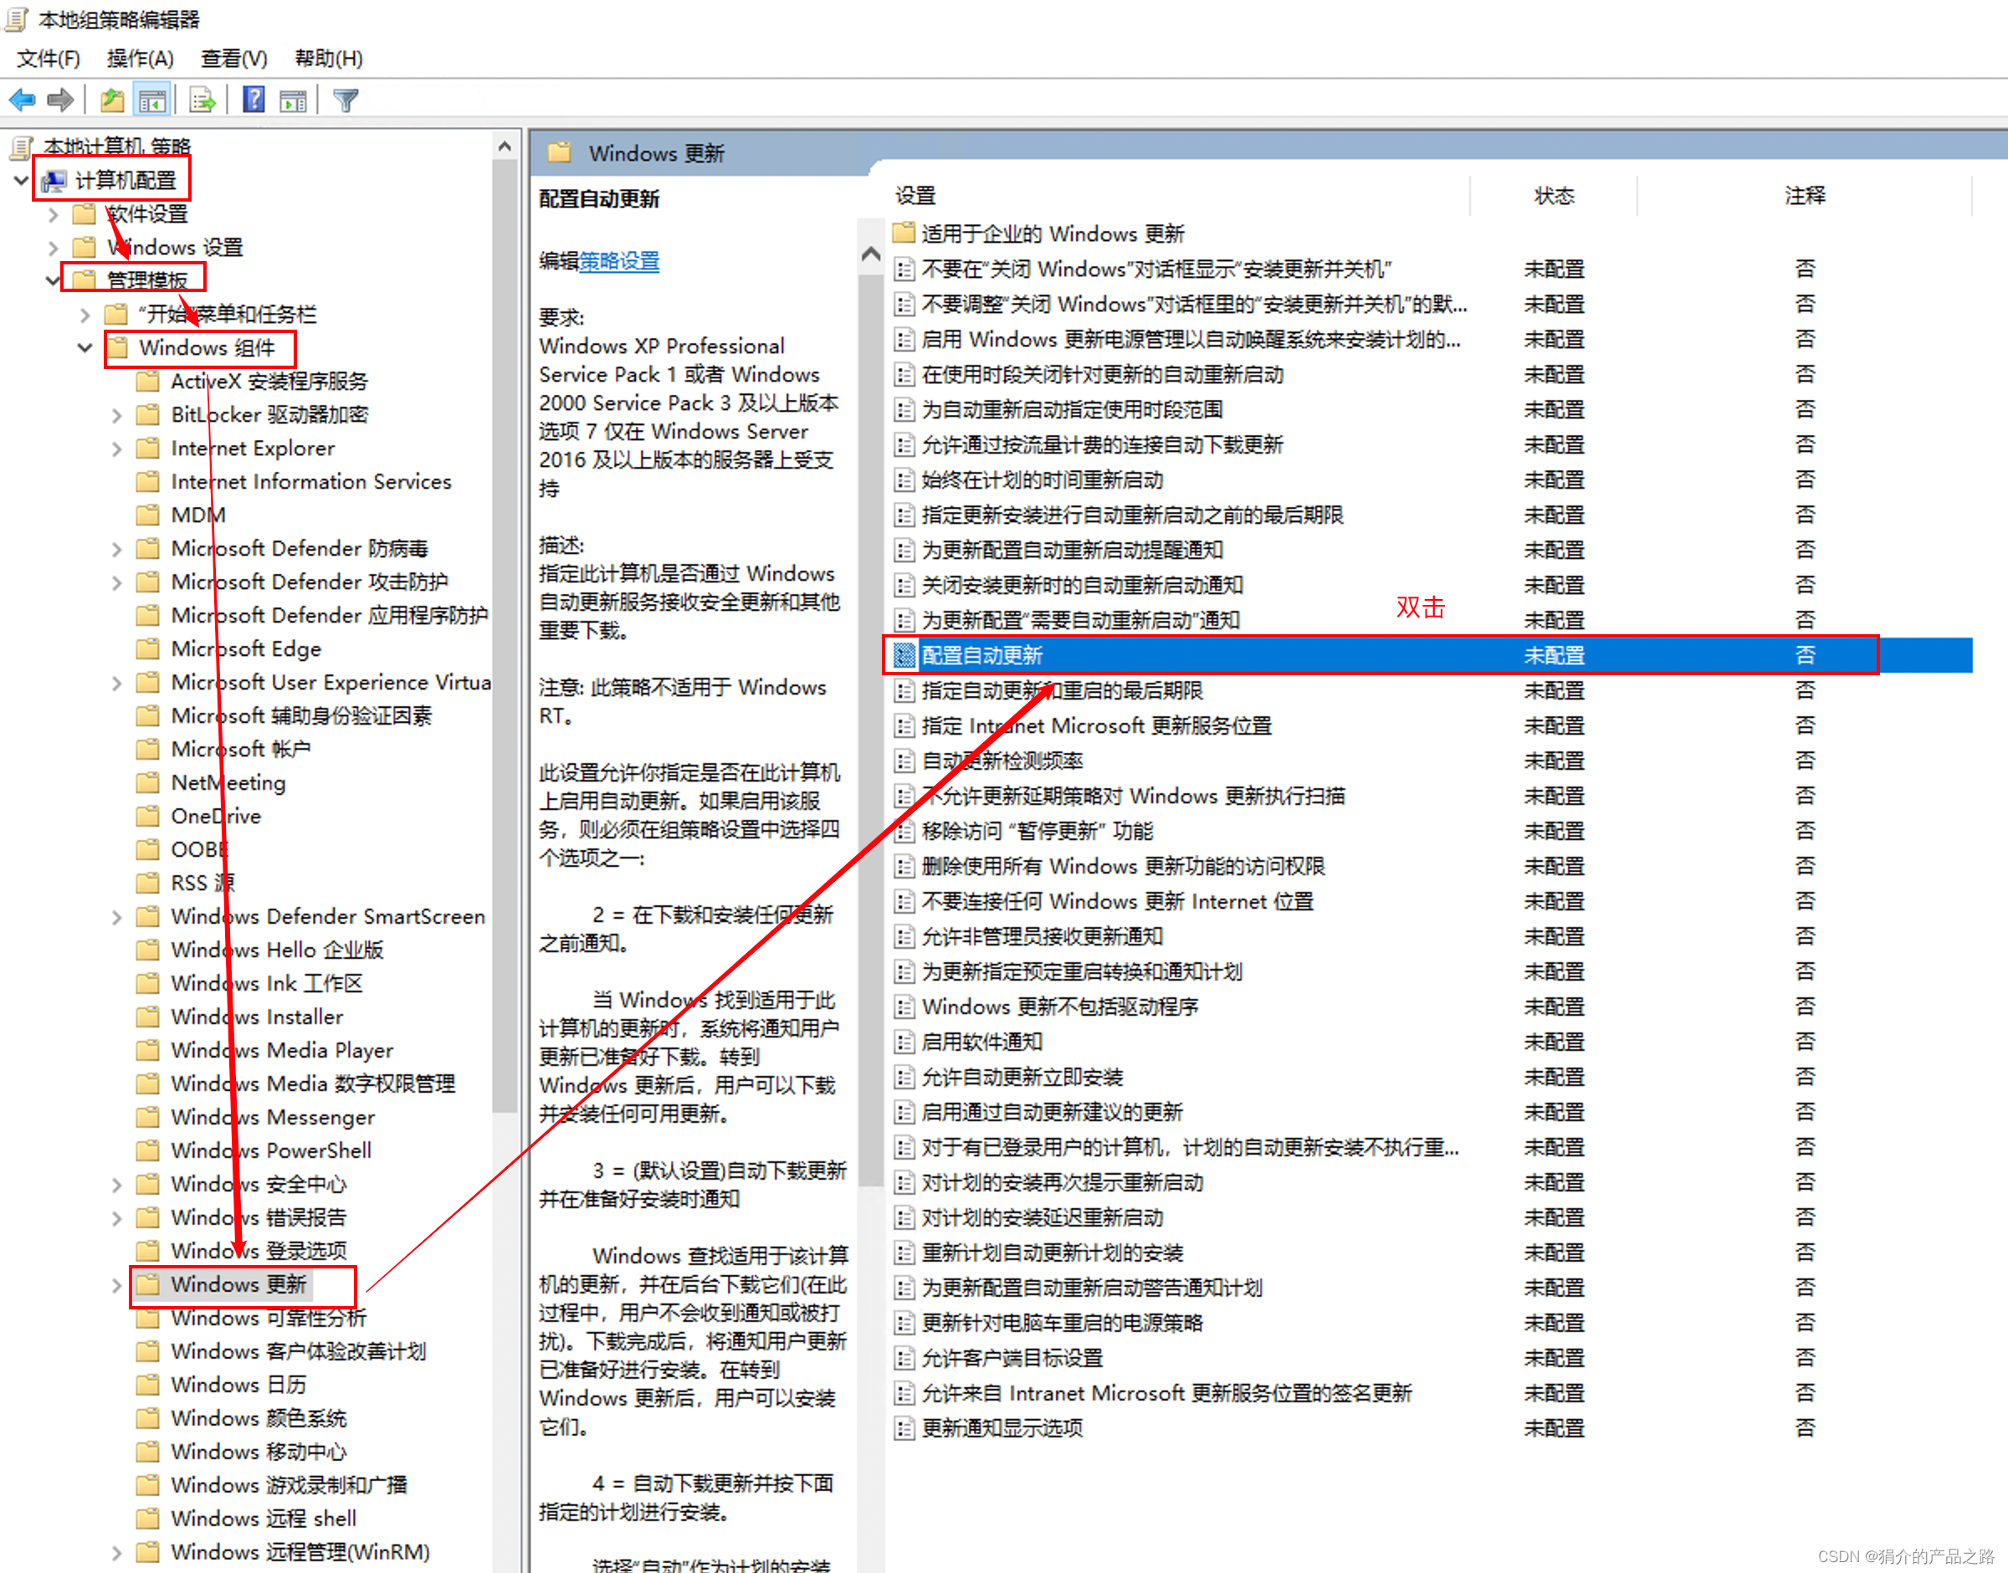This screenshot has width=2008, height=1573.
Task: Collapse the Windows 组件 folder node
Action: point(85,348)
